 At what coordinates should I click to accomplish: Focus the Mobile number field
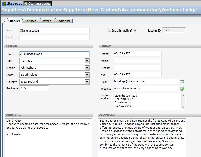click(137, 61)
